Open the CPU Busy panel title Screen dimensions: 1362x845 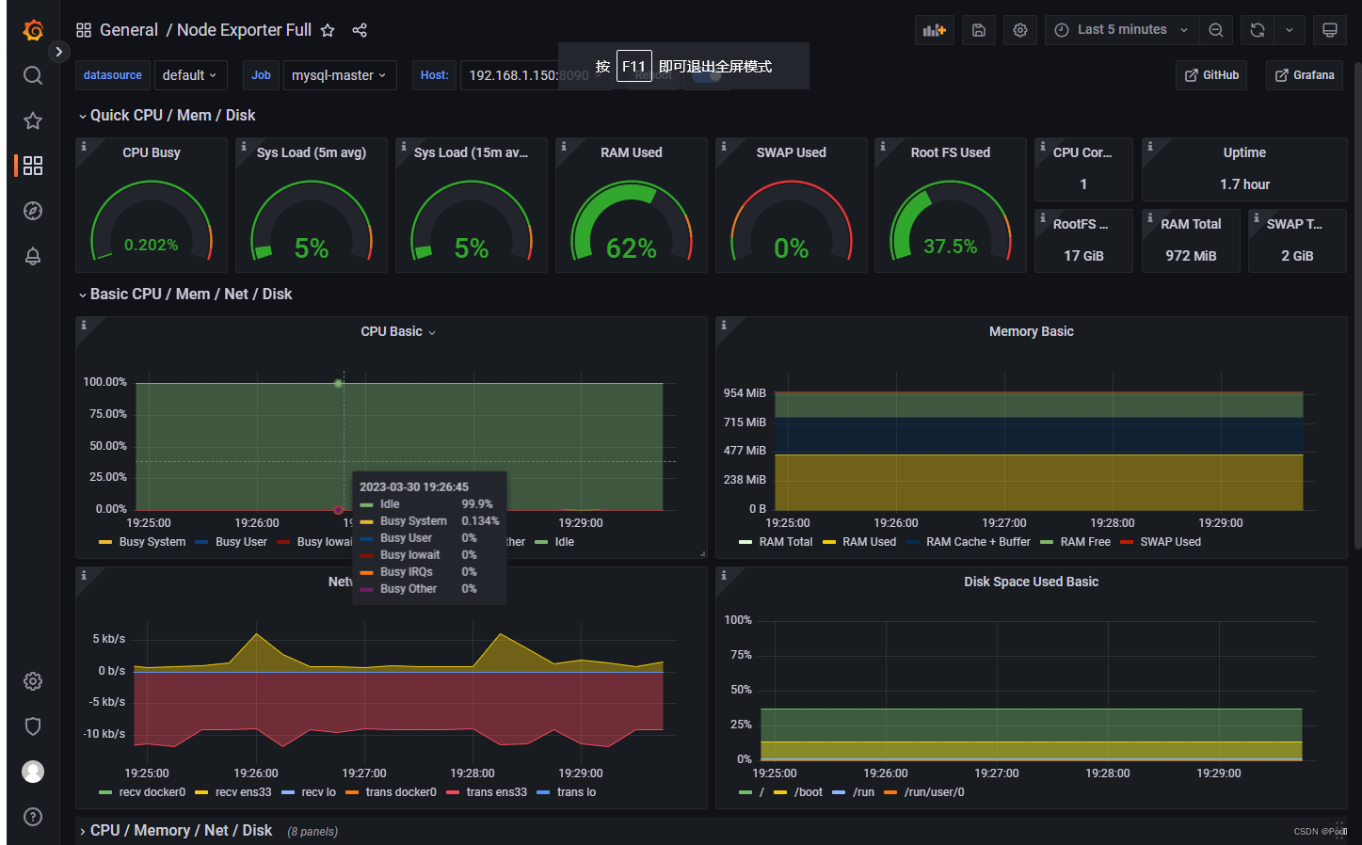[152, 152]
